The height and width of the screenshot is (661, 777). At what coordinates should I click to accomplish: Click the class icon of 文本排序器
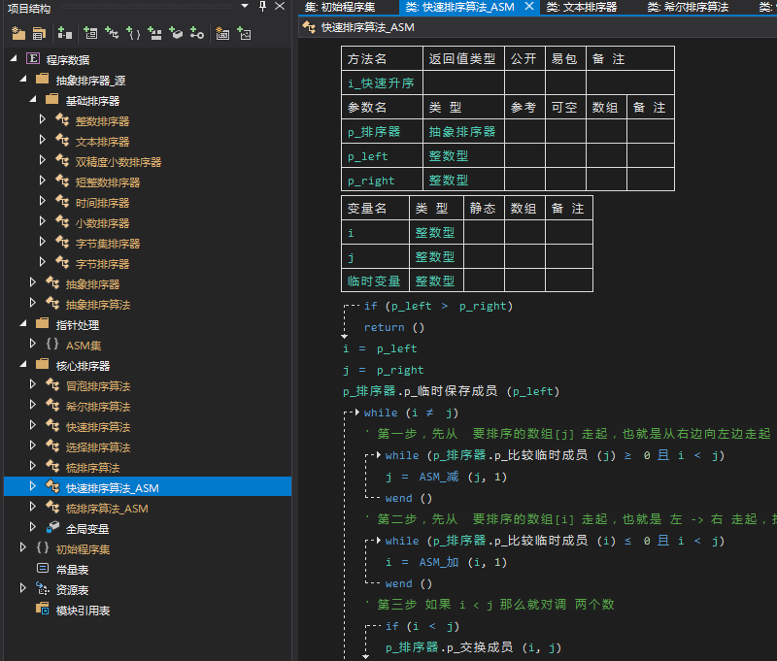62,140
